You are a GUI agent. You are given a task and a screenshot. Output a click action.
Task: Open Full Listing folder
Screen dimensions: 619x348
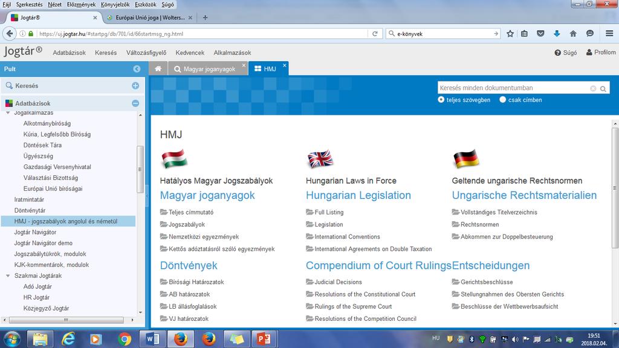(325, 212)
